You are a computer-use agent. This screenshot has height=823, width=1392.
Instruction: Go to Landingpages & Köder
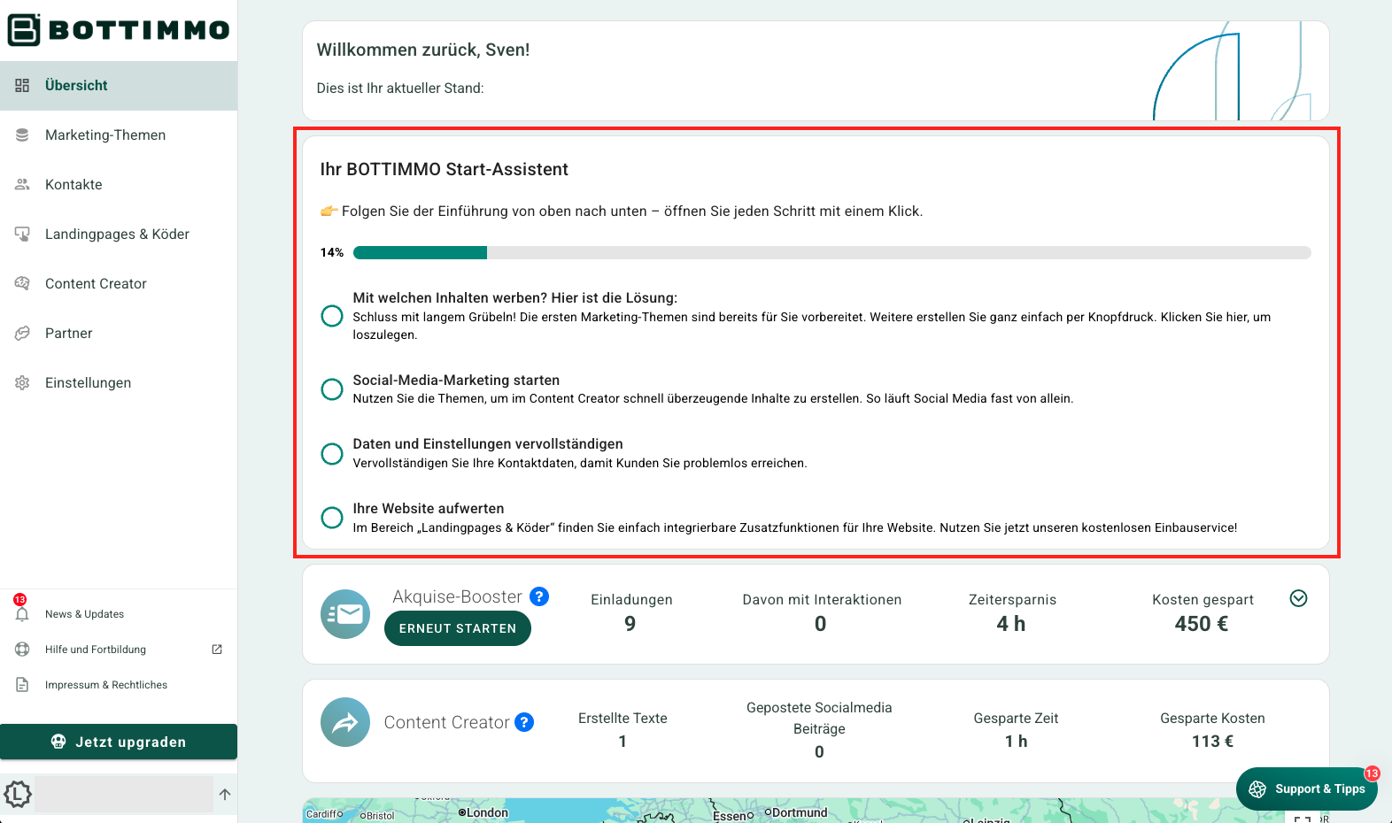click(119, 235)
